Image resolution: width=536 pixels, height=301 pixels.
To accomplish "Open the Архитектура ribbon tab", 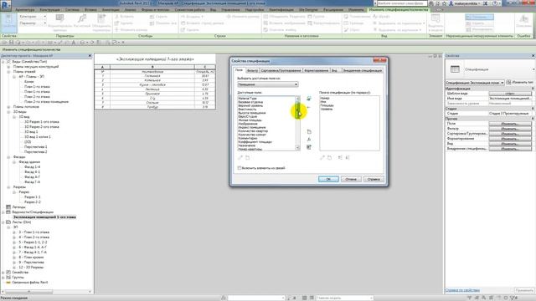I will (x=25, y=10).
